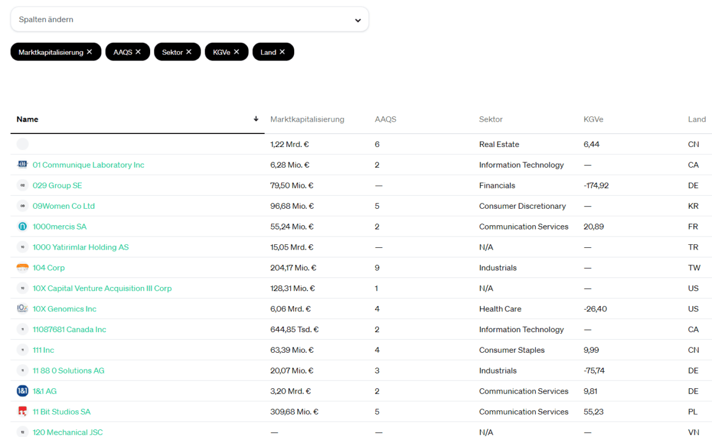Click the 029 Group SE logo icon
The image size is (712, 437).
[x=22, y=185]
